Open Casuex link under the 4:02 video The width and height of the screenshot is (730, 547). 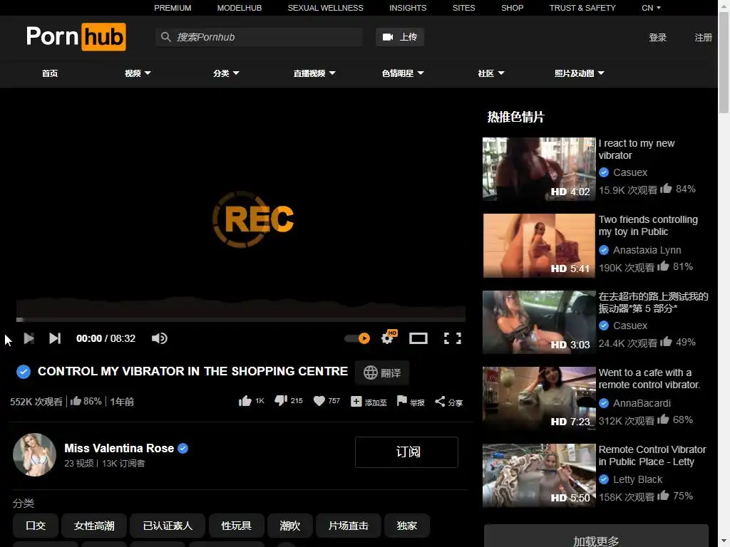click(630, 172)
